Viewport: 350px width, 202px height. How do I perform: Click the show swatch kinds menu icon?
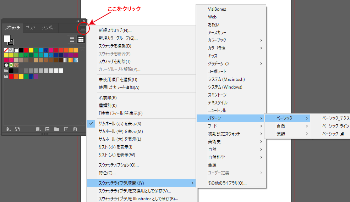tap(38, 129)
